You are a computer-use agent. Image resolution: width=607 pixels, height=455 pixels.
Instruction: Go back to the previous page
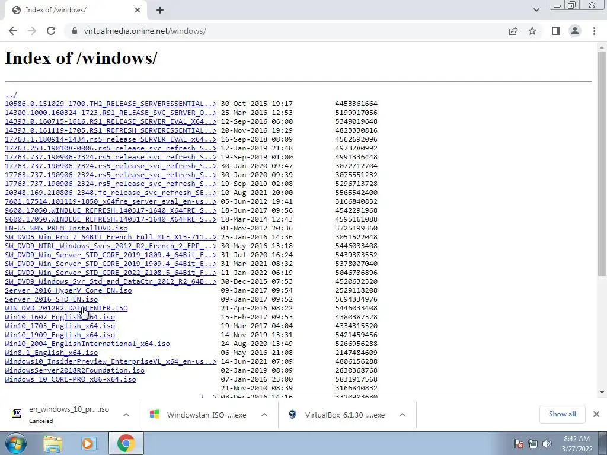click(x=13, y=31)
